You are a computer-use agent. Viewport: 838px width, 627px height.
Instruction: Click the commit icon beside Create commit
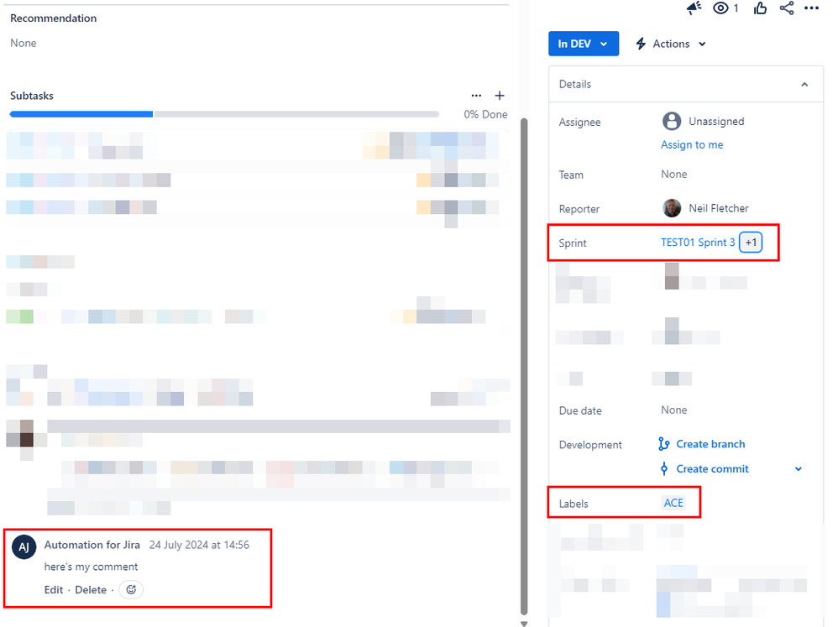tap(664, 469)
